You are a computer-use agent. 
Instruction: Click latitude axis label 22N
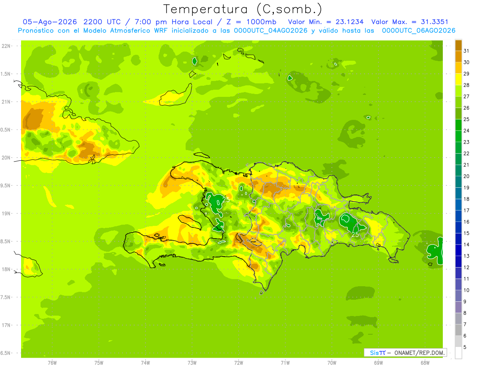click(6, 46)
